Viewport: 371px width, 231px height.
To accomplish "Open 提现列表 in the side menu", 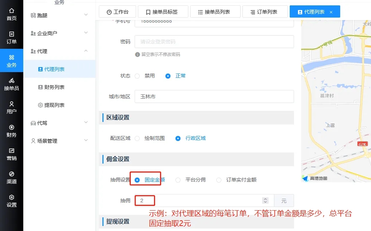I will tap(54, 105).
